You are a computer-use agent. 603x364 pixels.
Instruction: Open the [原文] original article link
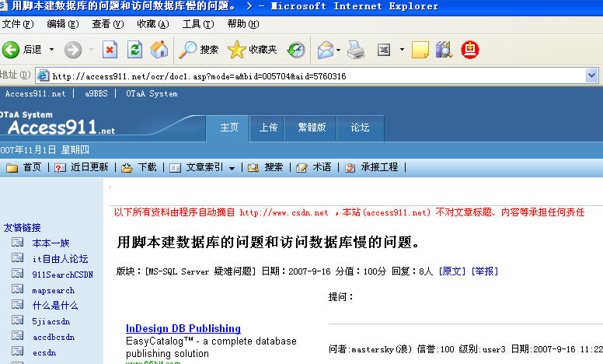[x=452, y=271]
